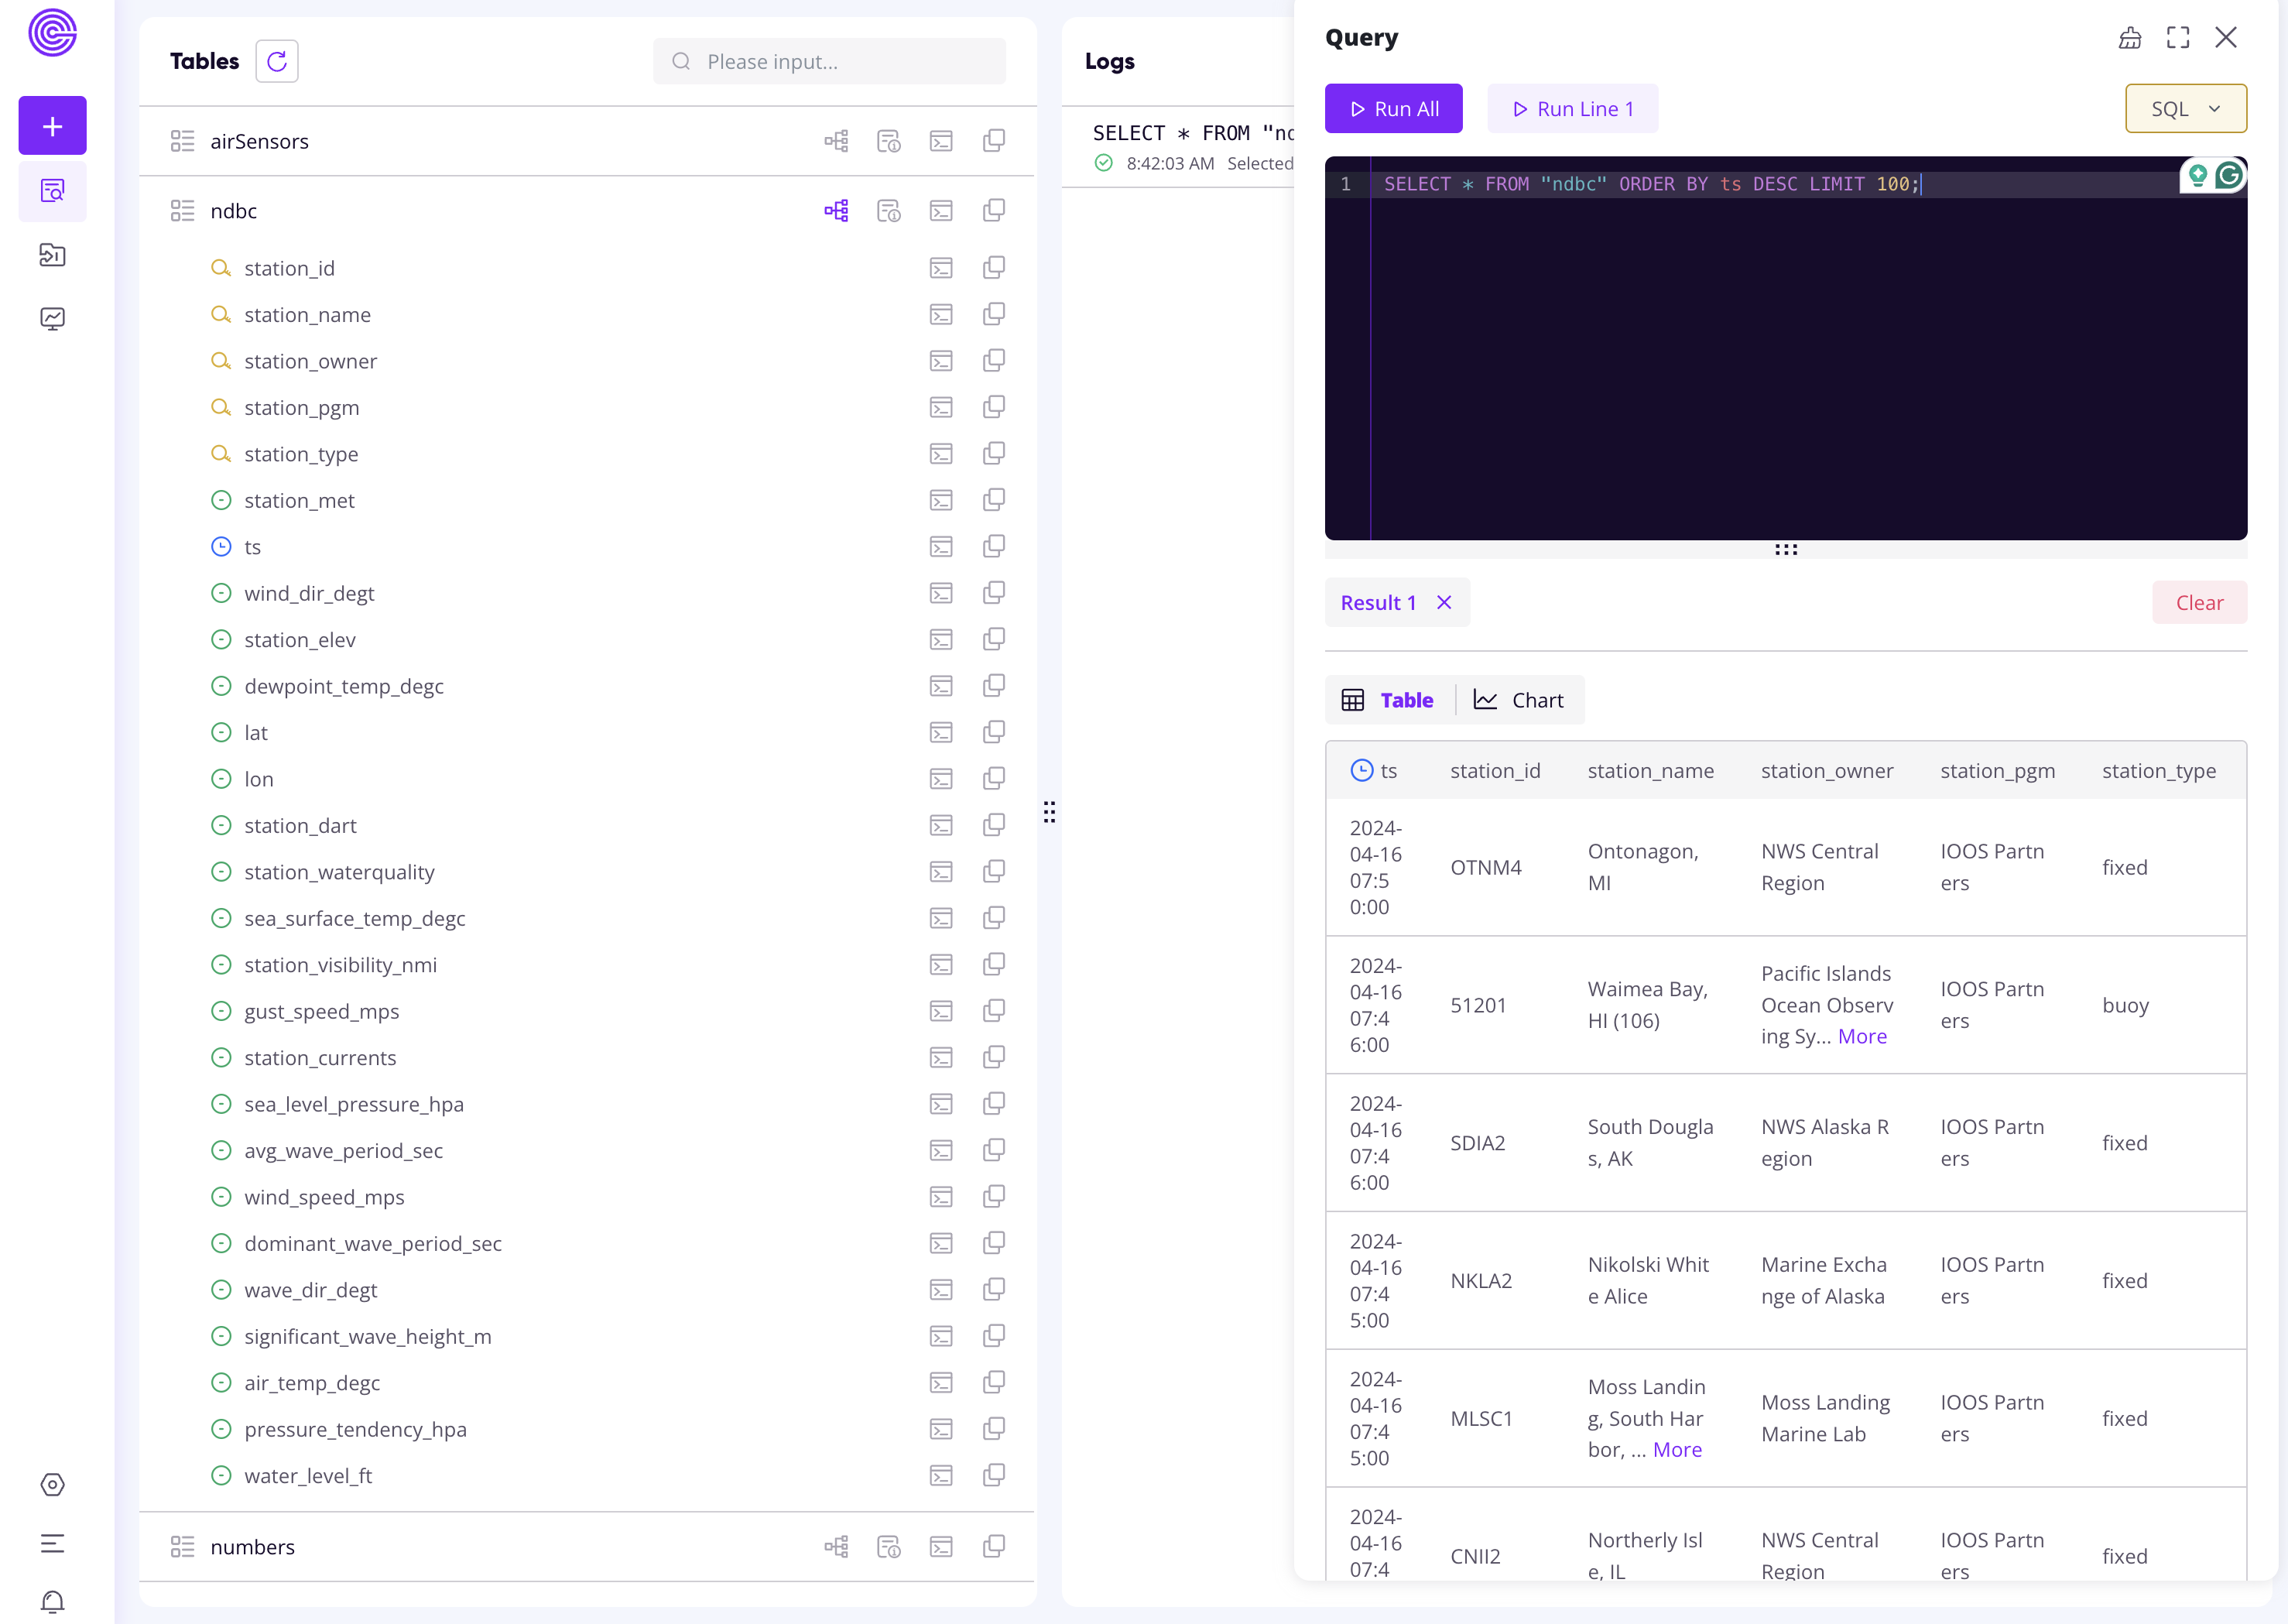Open query console for the station_id column

click(940, 267)
